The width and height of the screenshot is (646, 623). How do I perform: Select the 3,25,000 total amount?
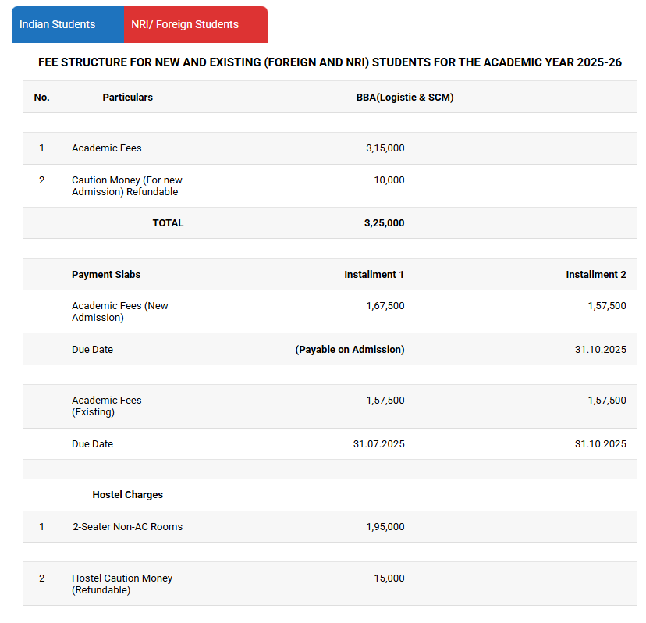click(384, 223)
